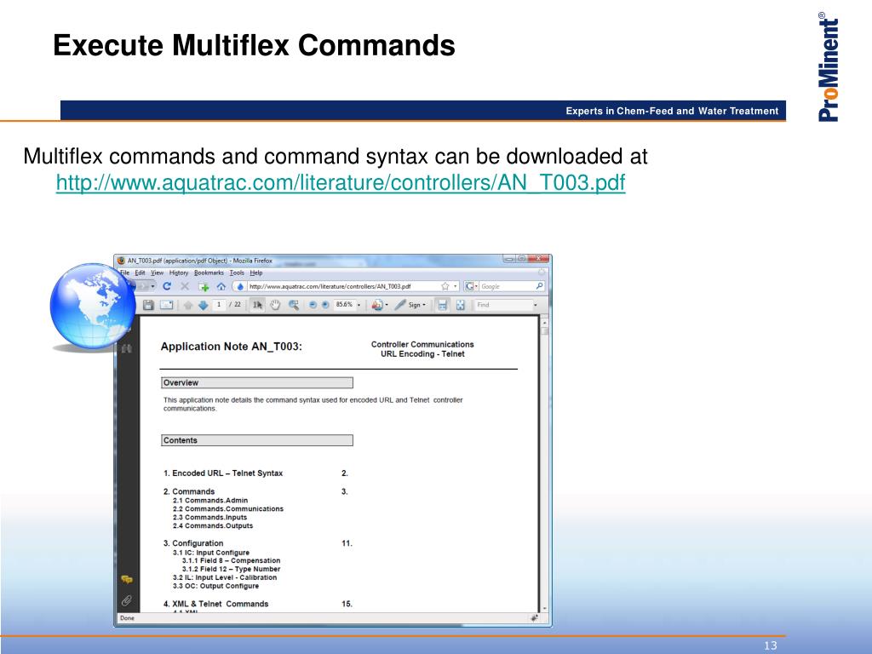Click the 'Application Note AN_T003:' title

[232, 347]
